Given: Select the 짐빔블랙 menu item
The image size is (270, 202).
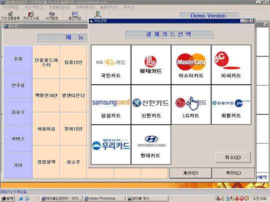Looking at the screenshot, I should click(46, 162).
